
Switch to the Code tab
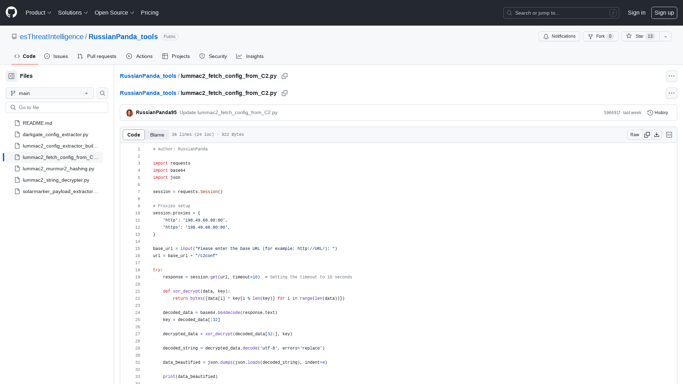pyautogui.click(x=25, y=56)
